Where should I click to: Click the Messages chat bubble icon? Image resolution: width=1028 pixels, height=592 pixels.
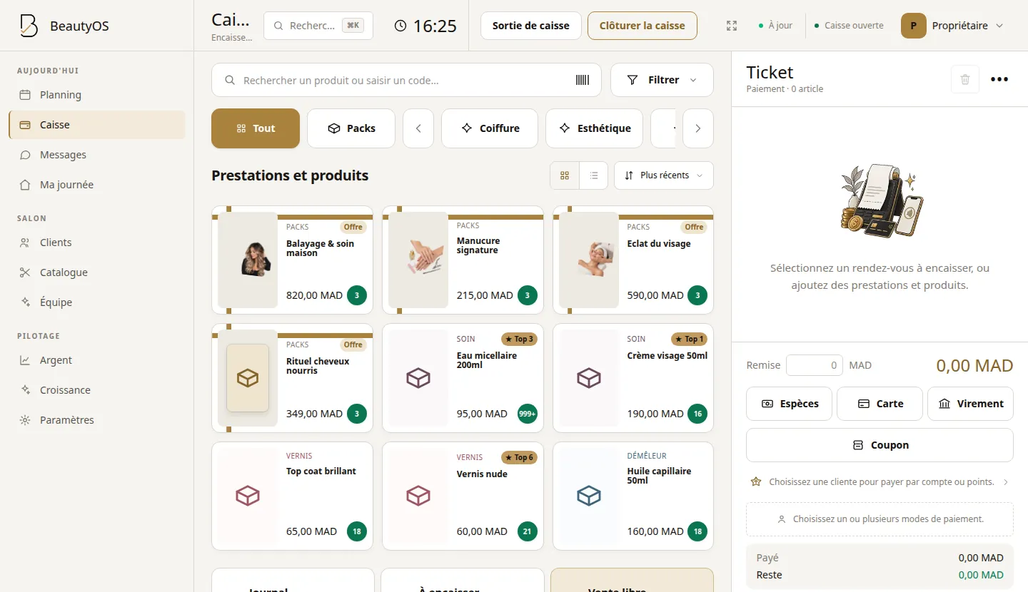pyautogui.click(x=25, y=155)
